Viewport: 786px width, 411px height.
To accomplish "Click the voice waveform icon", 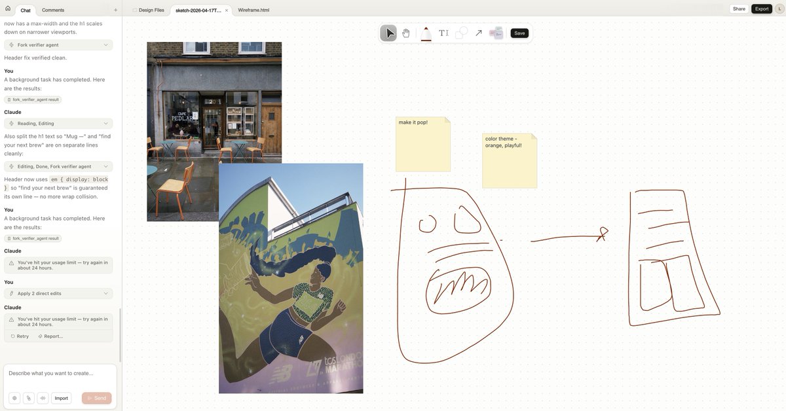I will tap(43, 398).
